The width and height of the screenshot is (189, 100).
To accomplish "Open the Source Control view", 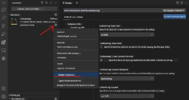I will [4, 26].
